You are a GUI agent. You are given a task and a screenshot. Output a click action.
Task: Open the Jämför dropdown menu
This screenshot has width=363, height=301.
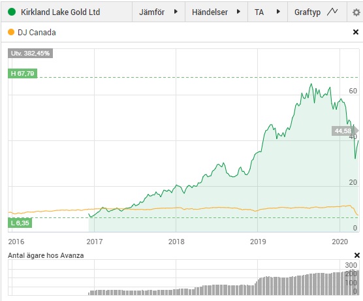159,12
